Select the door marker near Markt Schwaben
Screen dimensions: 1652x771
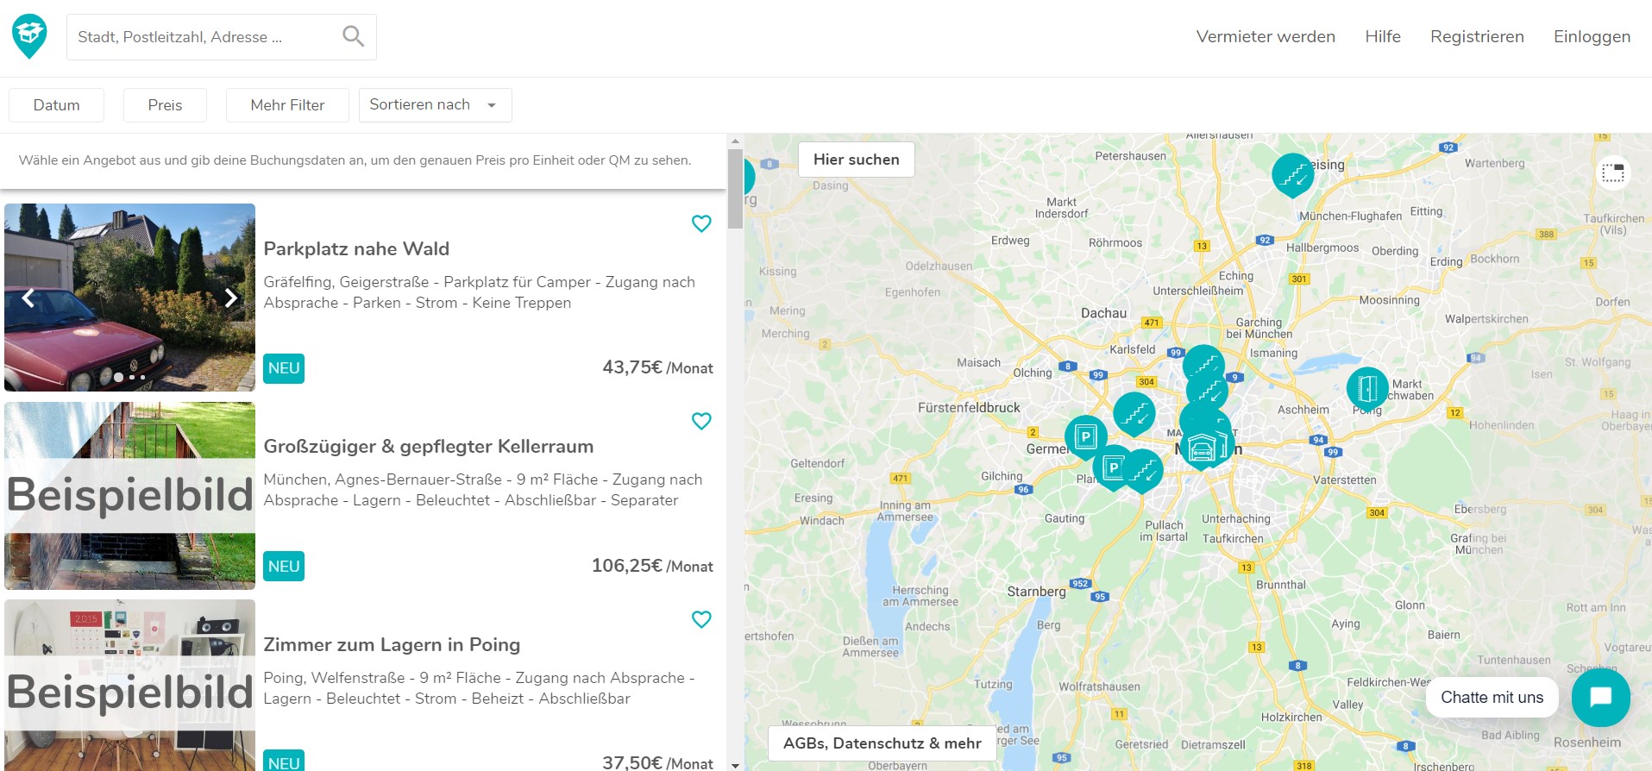(1367, 389)
